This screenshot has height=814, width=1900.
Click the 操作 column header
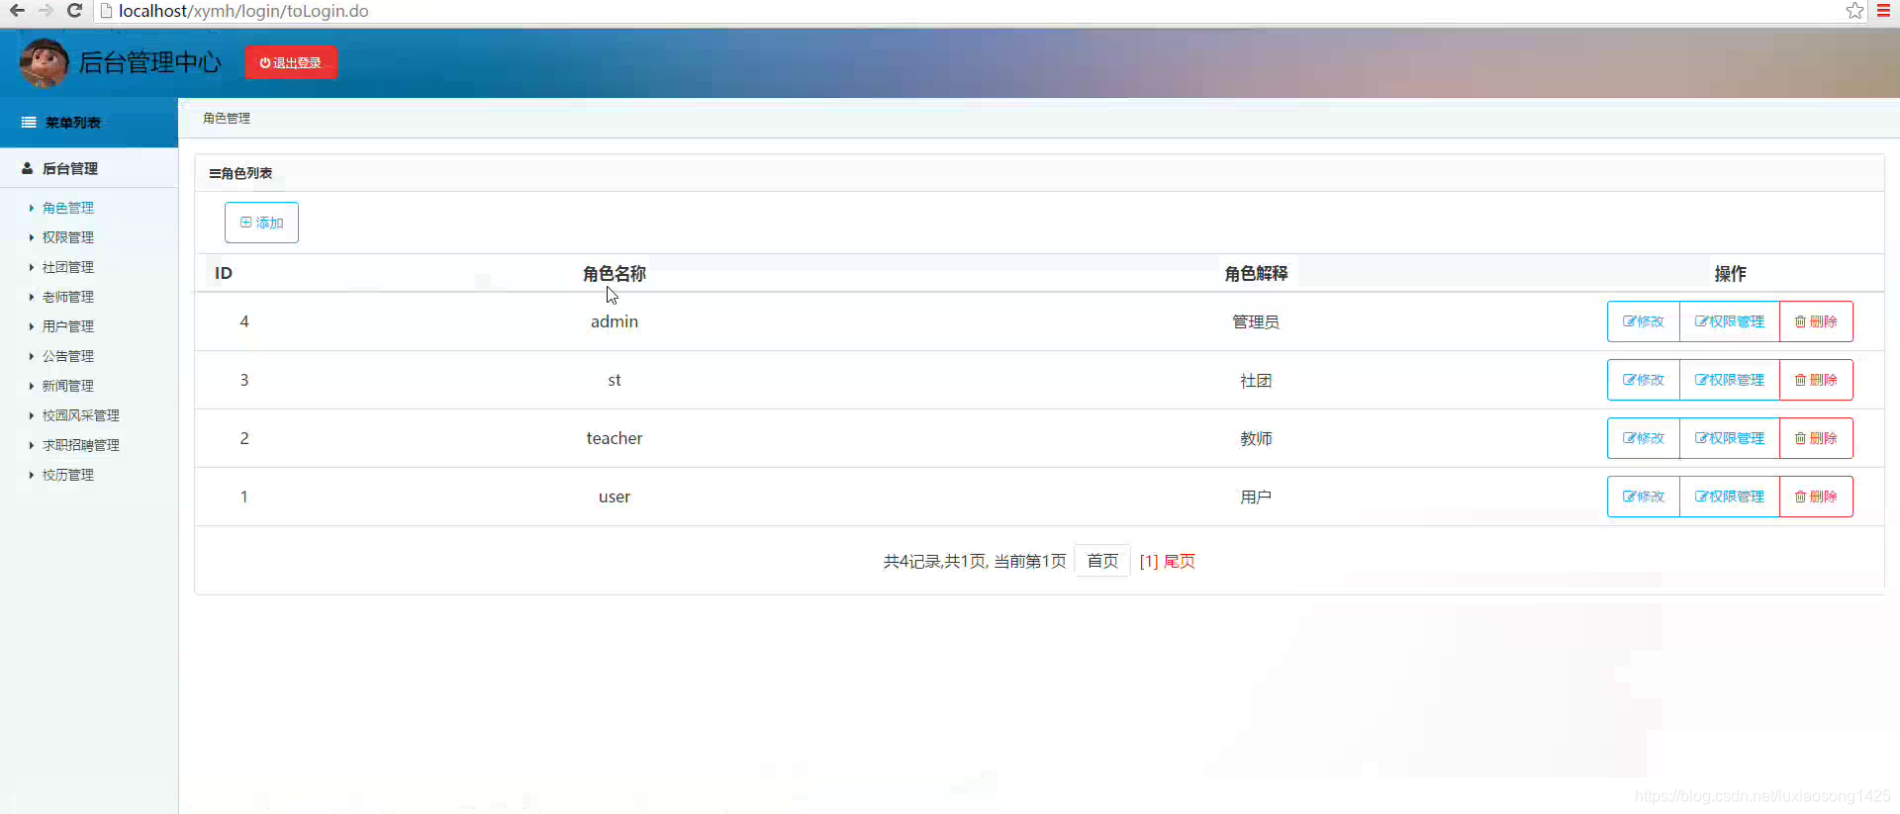pos(1730,273)
